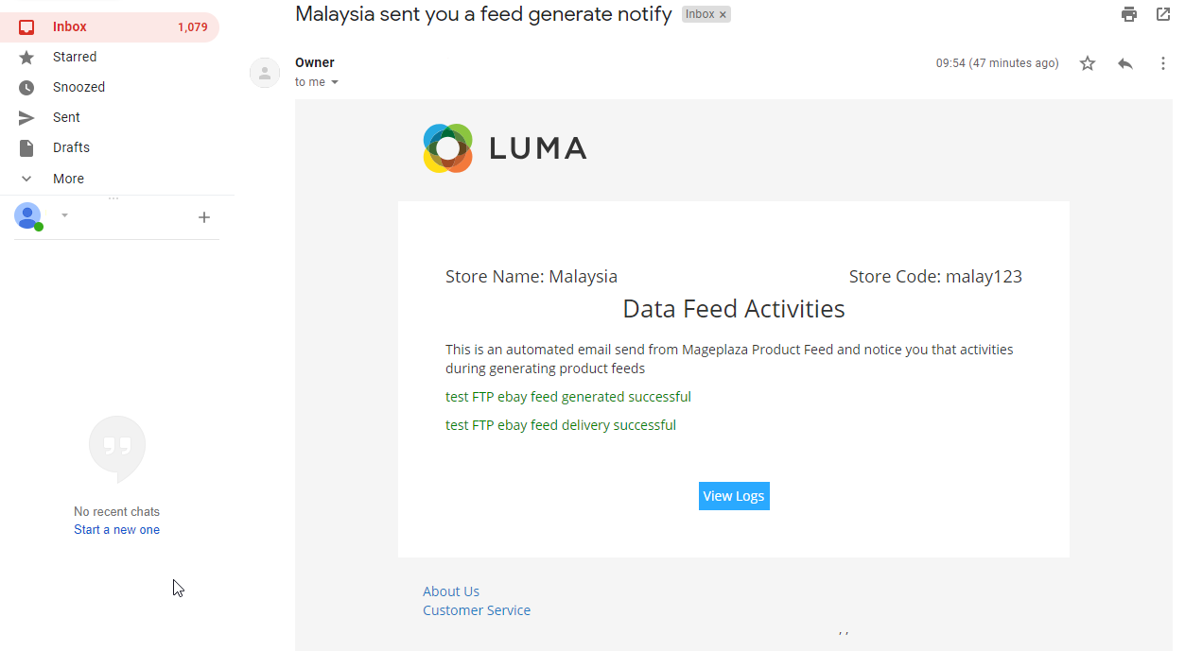Remove the Inbox label from email
The image size is (1185, 651).
click(x=723, y=15)
